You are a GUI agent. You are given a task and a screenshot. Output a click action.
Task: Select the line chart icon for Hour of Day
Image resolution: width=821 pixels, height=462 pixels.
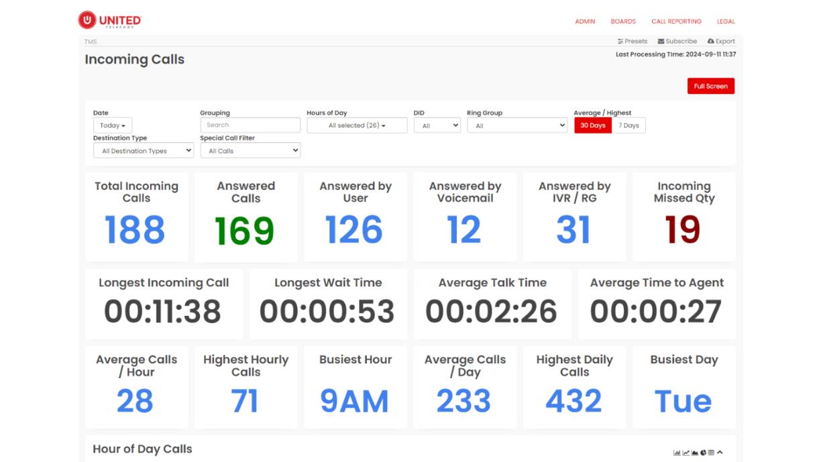tap(685, 453)
